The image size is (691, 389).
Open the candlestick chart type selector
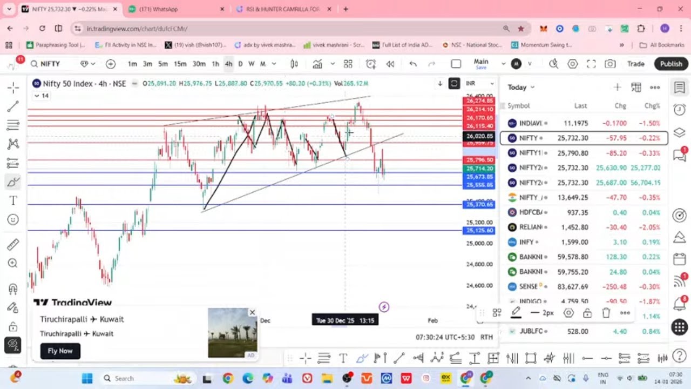point(294,64)
